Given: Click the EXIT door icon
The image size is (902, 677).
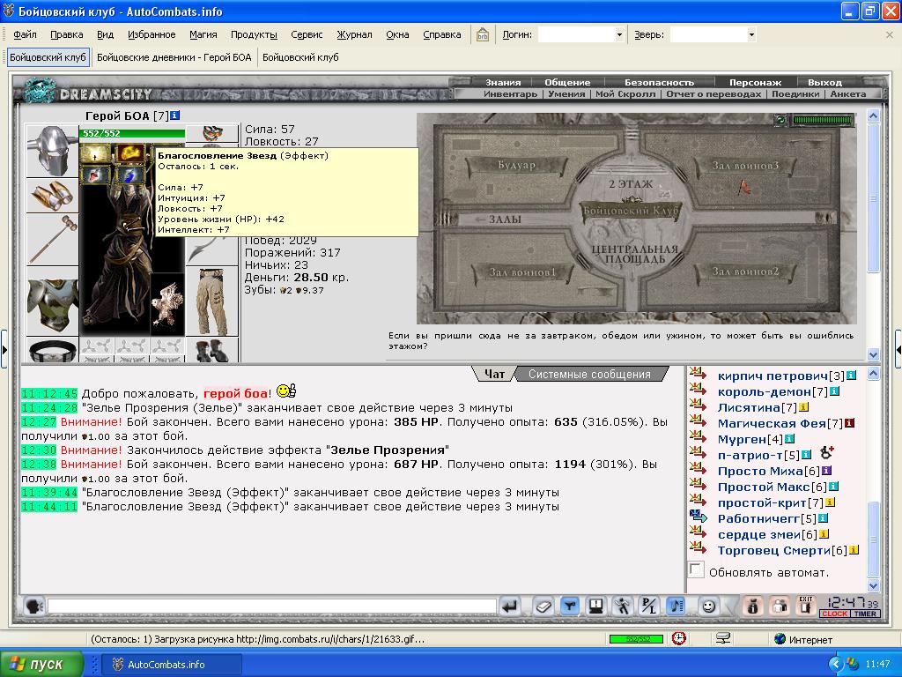Looking at the screenshot, I should point(805,606).
